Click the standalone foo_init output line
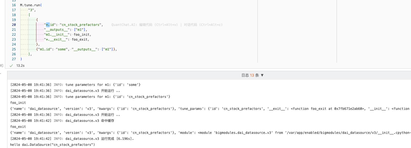The height and width of the screenshot is (148, 411). (x=18, y=103)
